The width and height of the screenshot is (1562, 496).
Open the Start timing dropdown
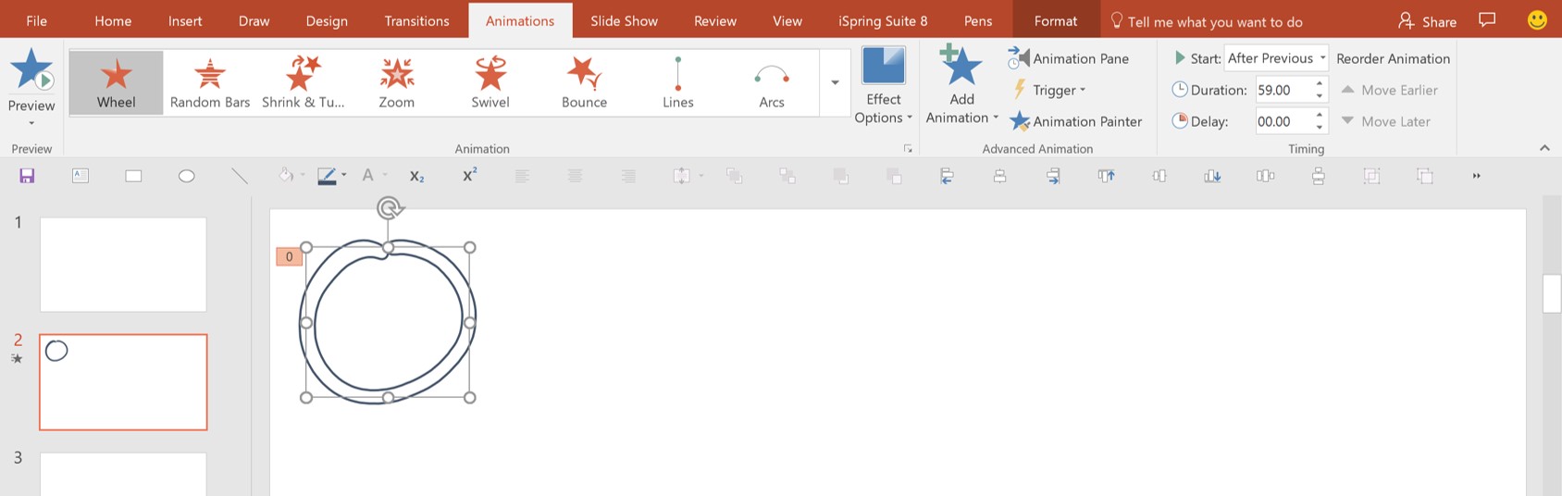1277,58
